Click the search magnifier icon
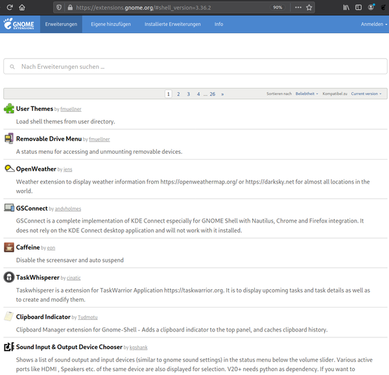This screenshot has width=389, height=375. tap(12, 67)
